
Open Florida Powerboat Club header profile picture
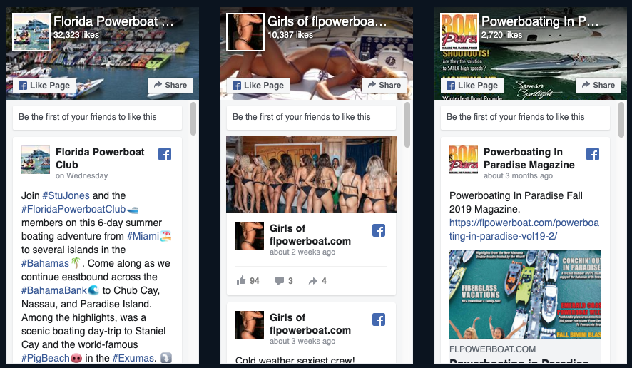click(x=31, y=32)
